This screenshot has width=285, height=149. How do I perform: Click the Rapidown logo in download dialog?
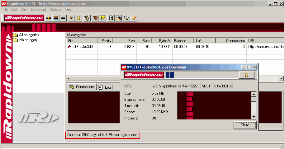144,75
